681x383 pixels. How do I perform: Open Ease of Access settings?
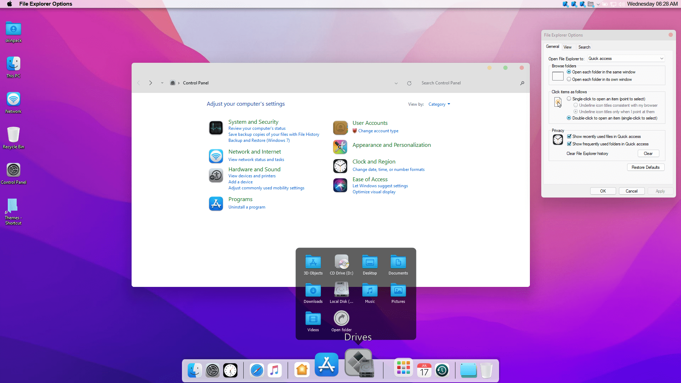(370, 179)
